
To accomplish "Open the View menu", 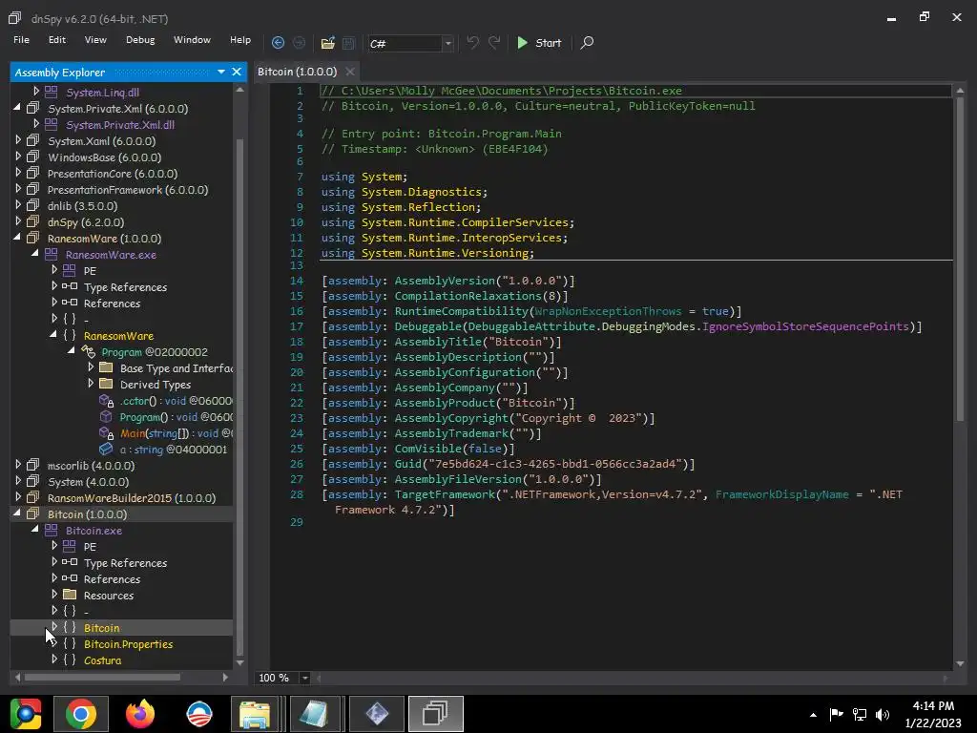I will click(x=95, y=40).
